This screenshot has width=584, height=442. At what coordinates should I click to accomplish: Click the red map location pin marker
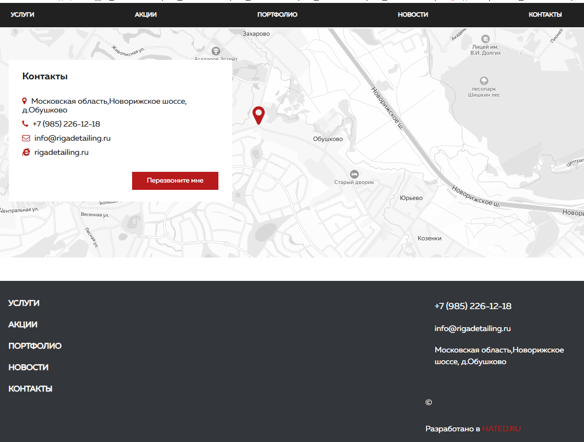(258, 115)
